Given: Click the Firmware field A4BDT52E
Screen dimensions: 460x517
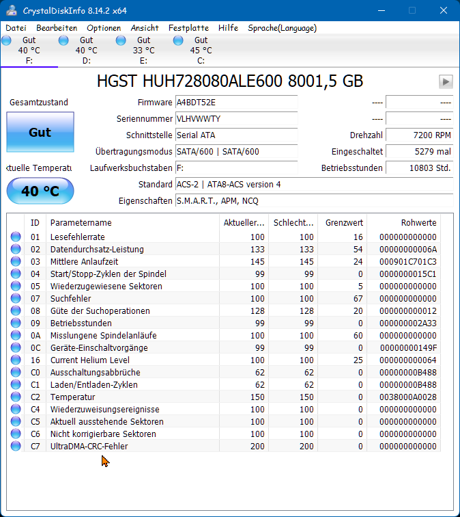Looking at the screenshot, I should pyautogui.click(x=236, y=102).
